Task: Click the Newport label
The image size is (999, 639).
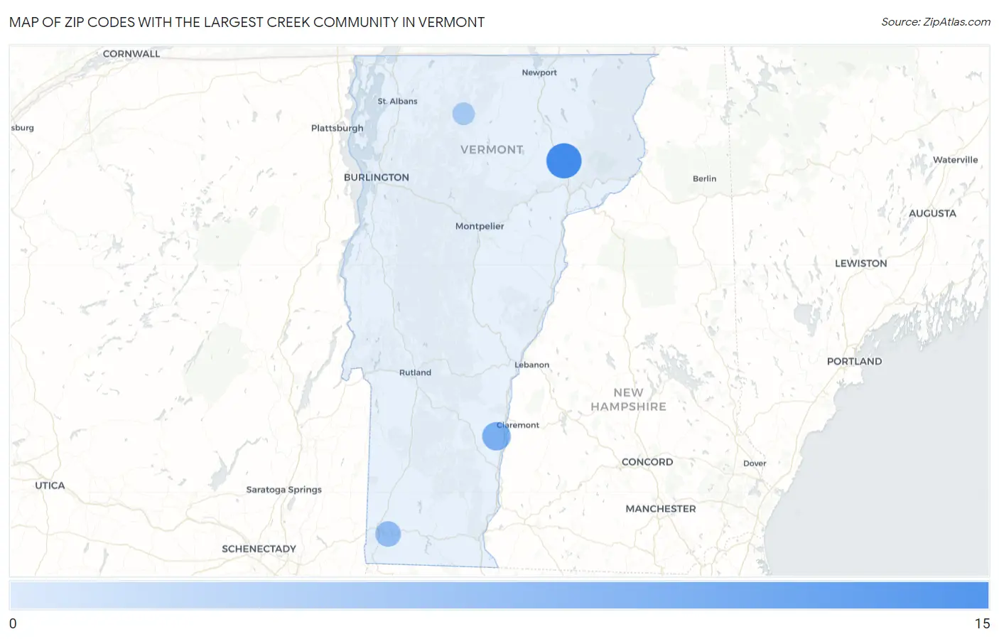Action: (539, 73)
